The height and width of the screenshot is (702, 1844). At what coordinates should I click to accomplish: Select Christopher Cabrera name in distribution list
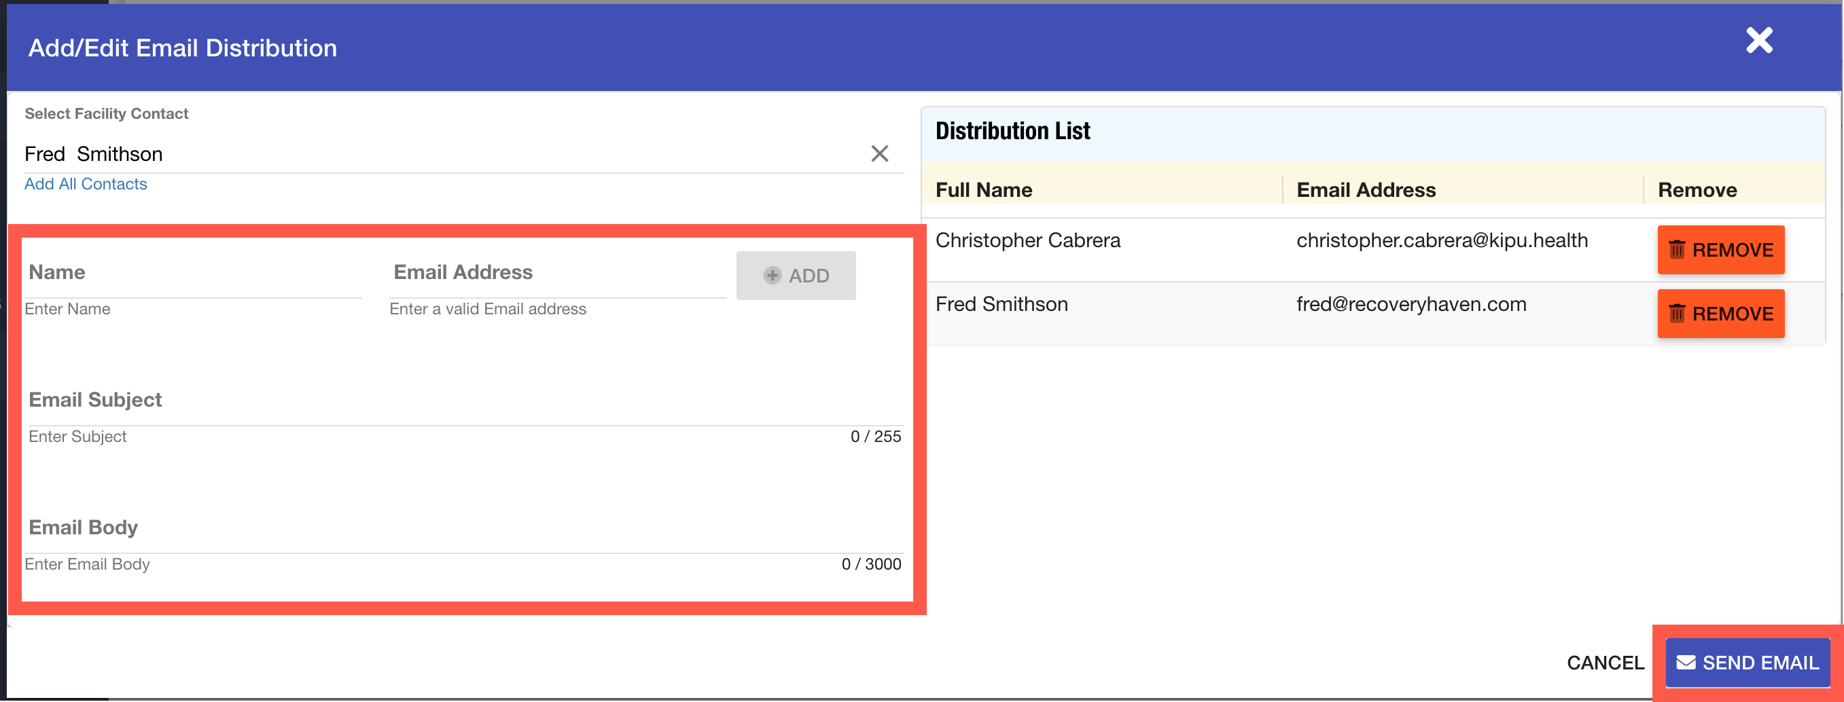pos(1027,240)
